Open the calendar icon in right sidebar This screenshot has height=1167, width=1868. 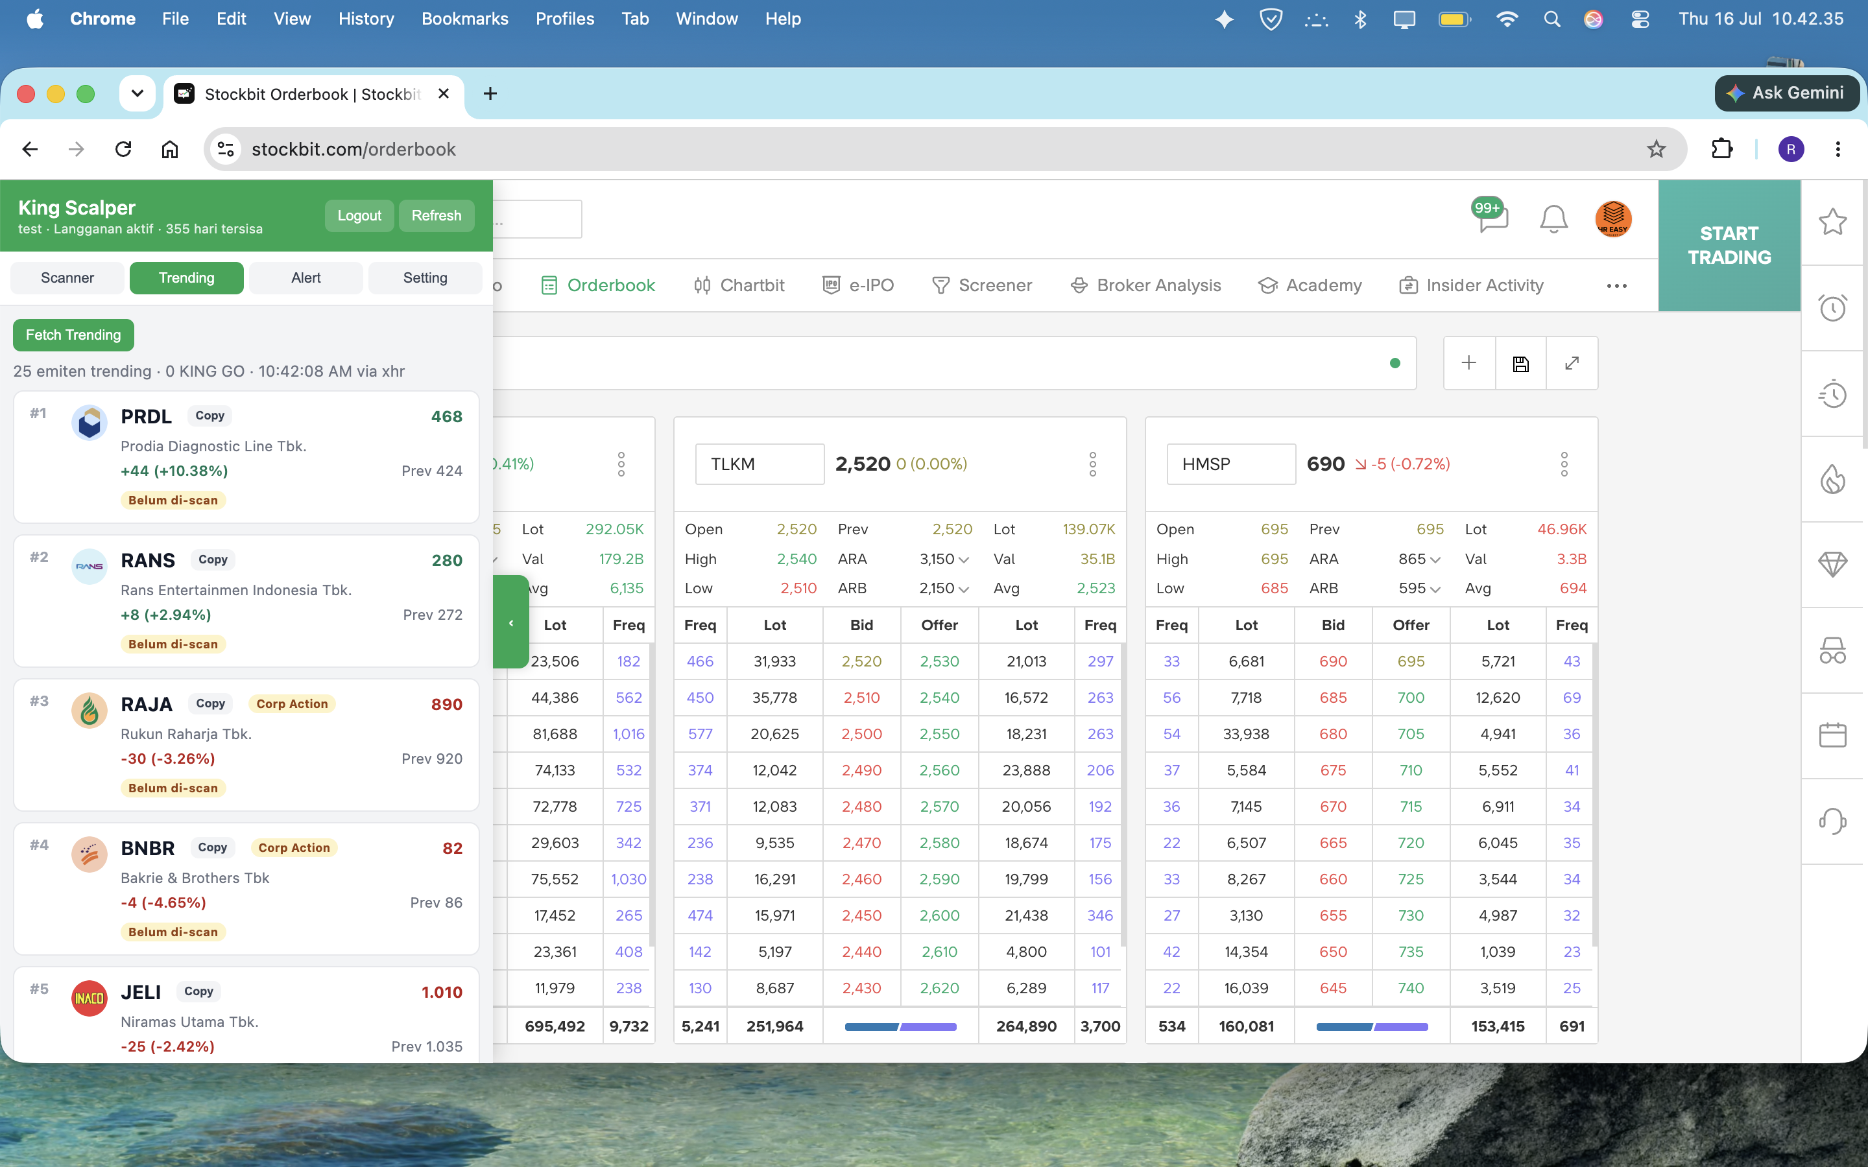(x=1832, y=735)
